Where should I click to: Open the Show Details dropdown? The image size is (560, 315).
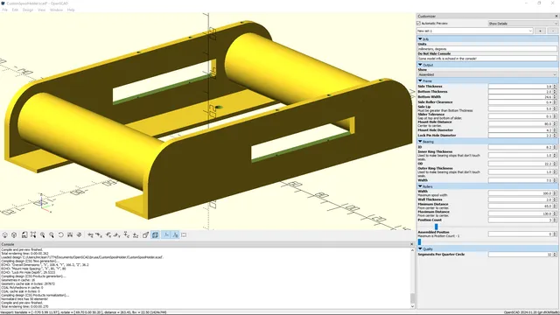(523, 24)
